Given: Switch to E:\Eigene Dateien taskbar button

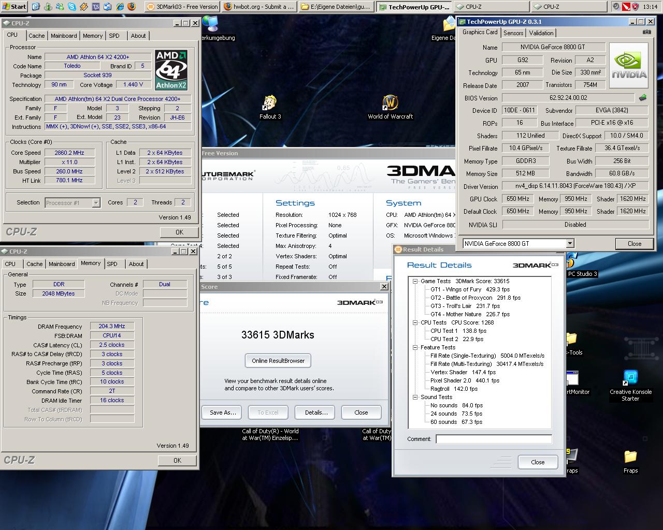Looking at the screenshot, I should pos(337,7).
